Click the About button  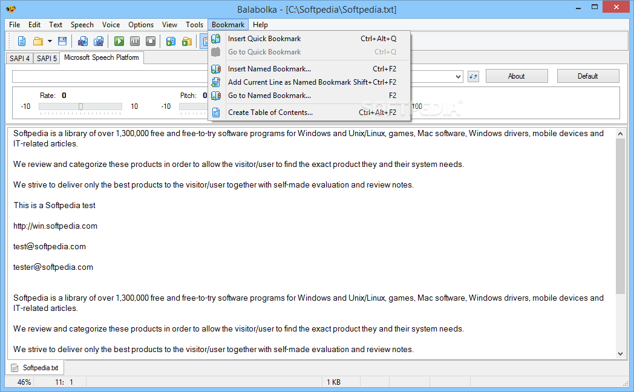(x=517, y=76)
